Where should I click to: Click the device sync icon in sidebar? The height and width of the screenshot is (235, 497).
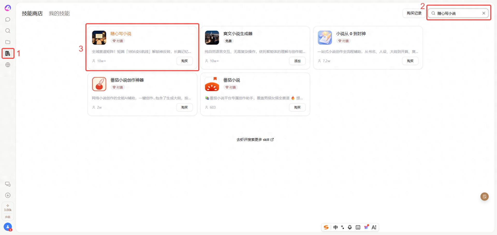8,184
